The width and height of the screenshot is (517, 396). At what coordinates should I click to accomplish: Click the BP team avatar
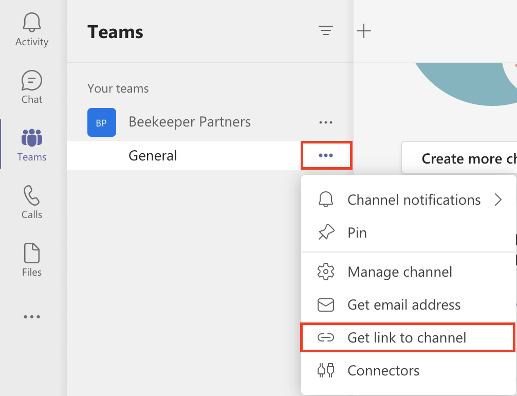pyautogui.click(x=102, y=122)
